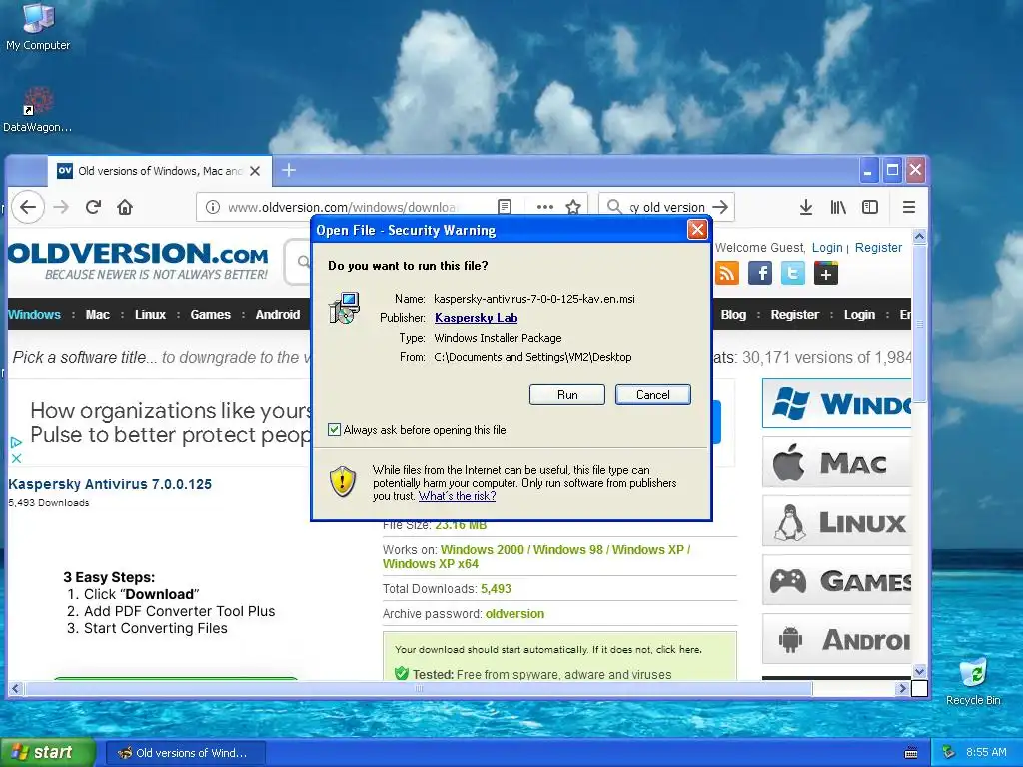Screen dimensions: 1023x767
Task: Click the Windows Installer package icon
Action: [344, 308]
